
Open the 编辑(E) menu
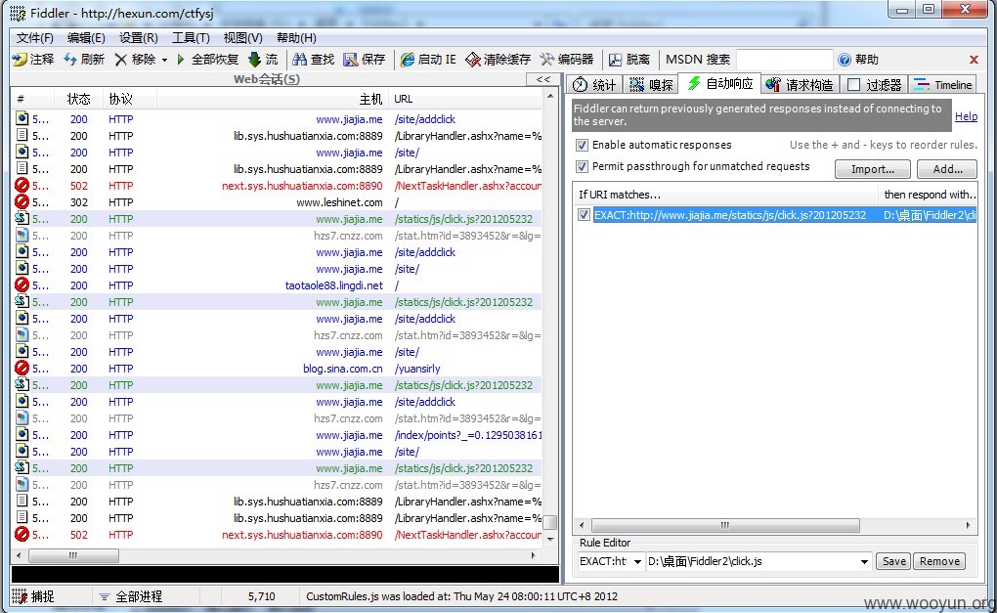coord(86,37)
